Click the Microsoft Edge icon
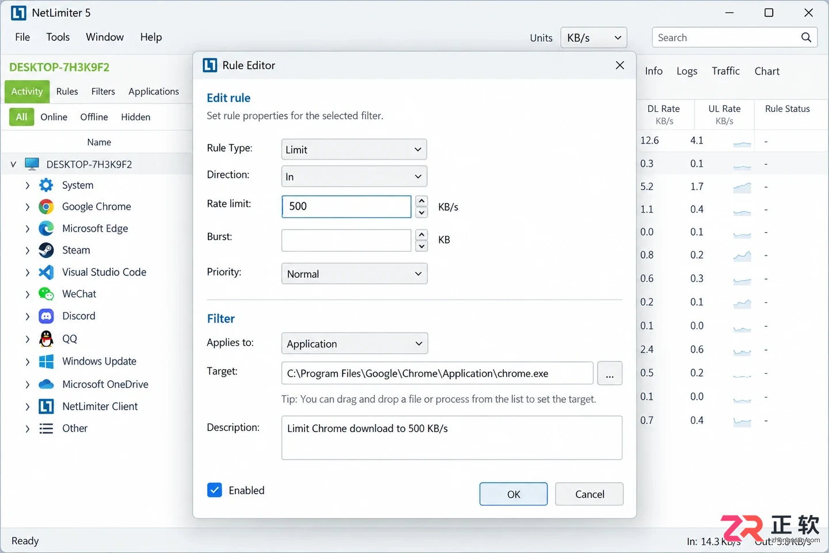 point(46,229)
